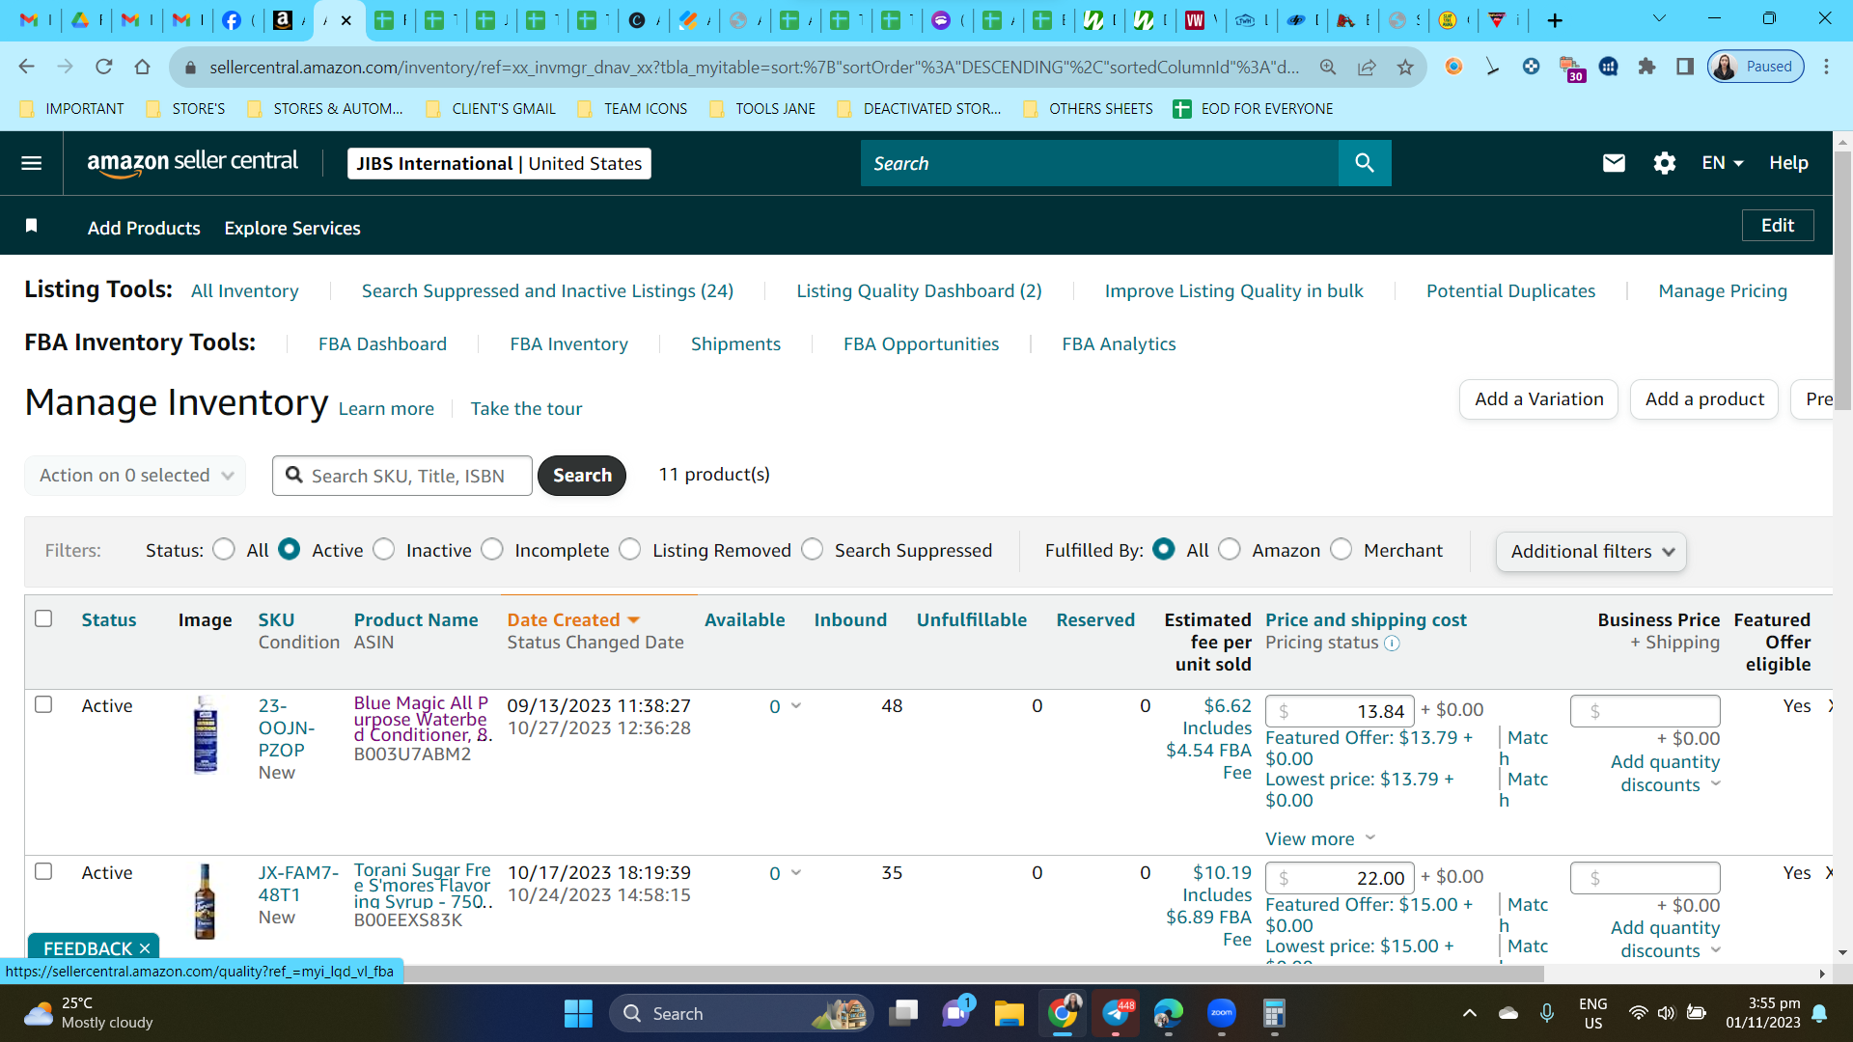The image size is (1853, 1042).
Task: Expand the Additional filters dropdown
Action: [1591, 551]
